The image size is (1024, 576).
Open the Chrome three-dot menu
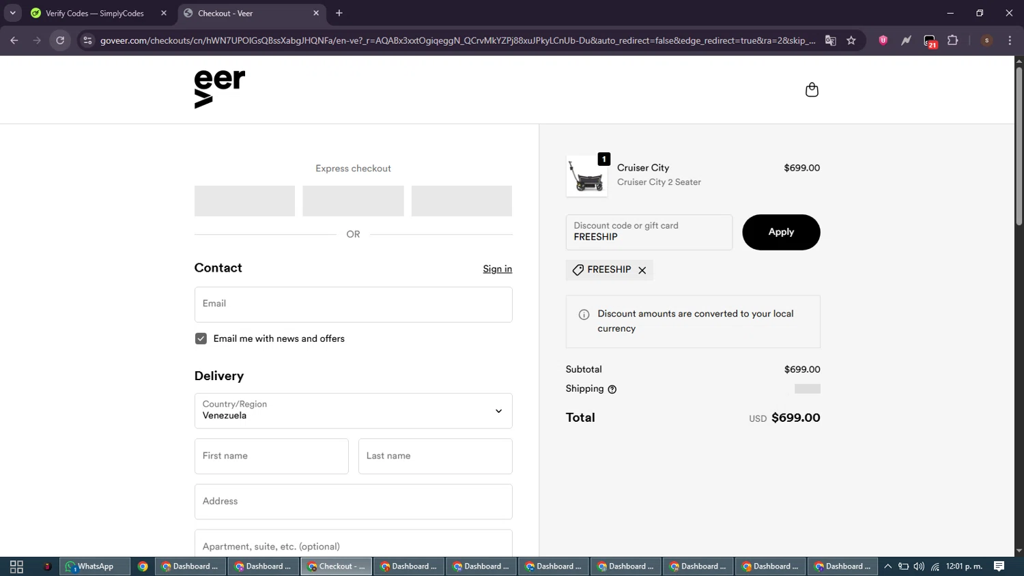pyautogui.click(x=1010, y=40)
